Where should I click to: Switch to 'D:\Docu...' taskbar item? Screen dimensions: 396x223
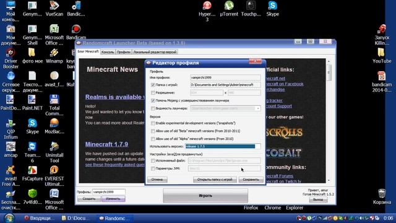coord(75,218)
